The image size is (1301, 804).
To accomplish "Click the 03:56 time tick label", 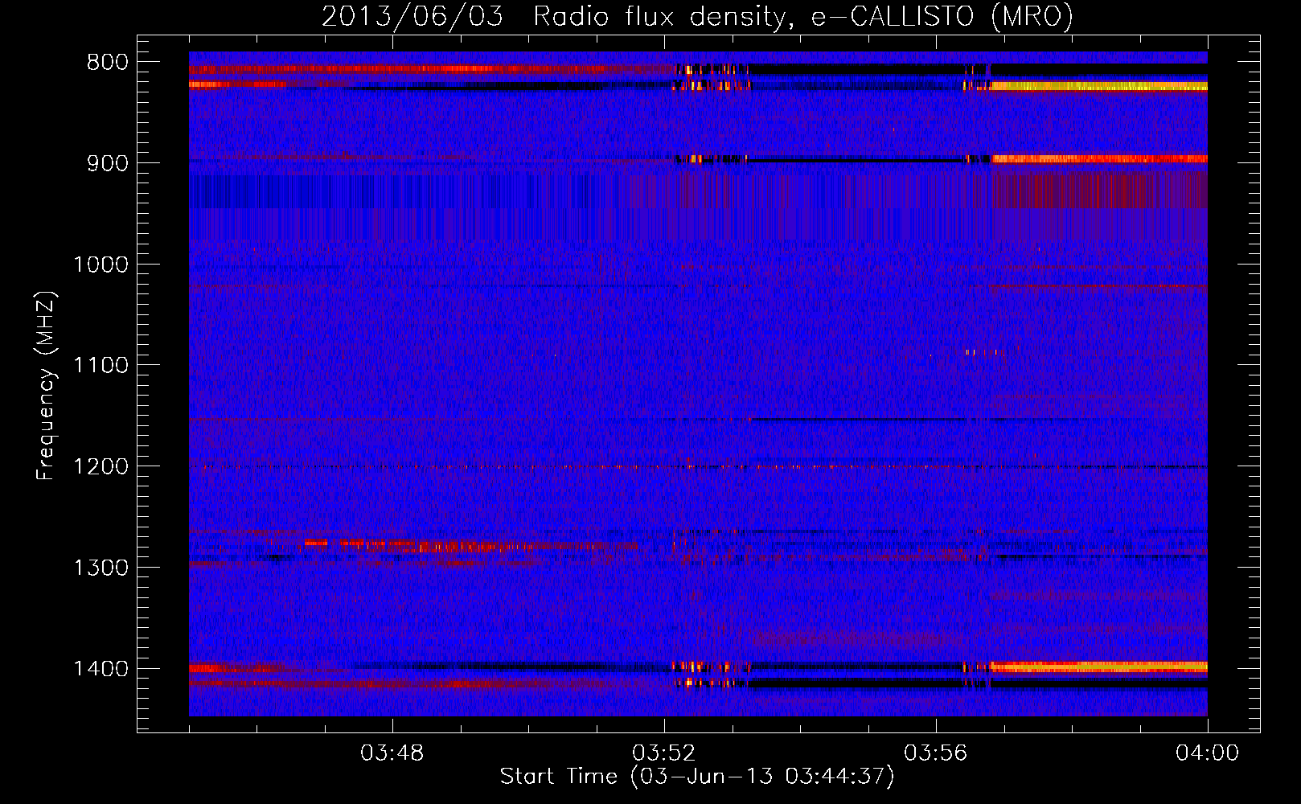I will click(935, 753).
